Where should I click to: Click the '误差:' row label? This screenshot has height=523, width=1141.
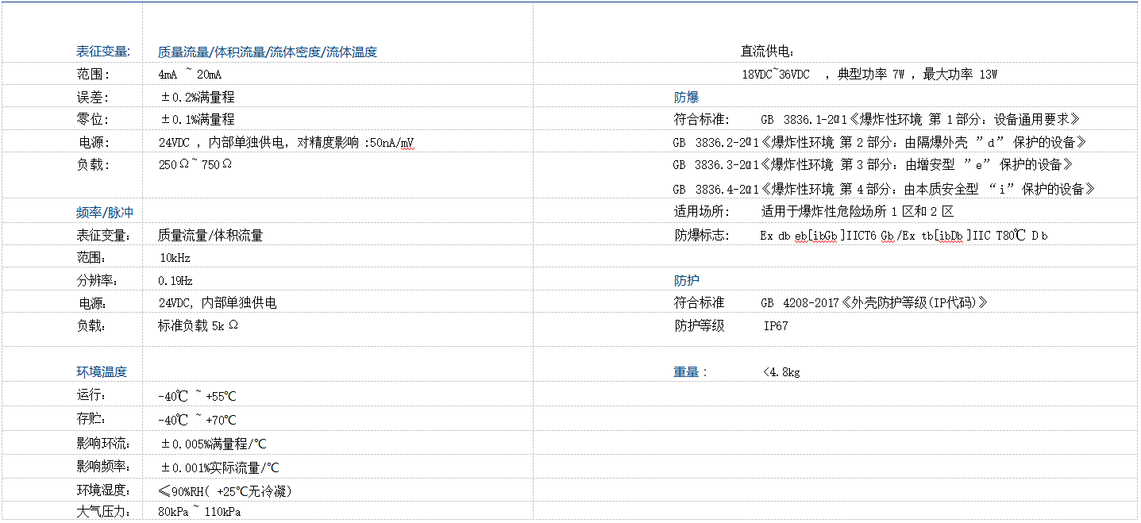tap(93, 98)
